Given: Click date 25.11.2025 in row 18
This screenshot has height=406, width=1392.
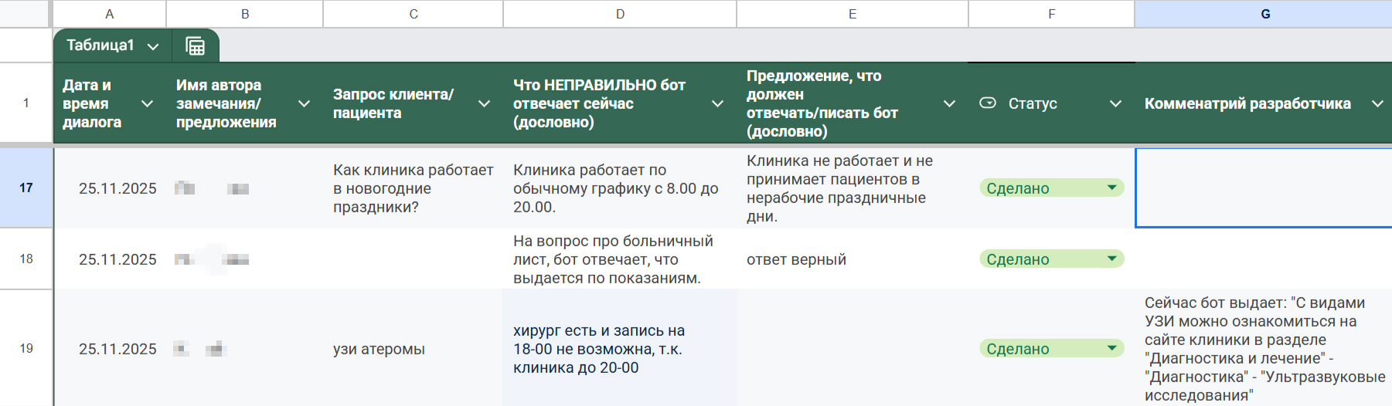Looking at the screenshot, I should tap(117, 259).
